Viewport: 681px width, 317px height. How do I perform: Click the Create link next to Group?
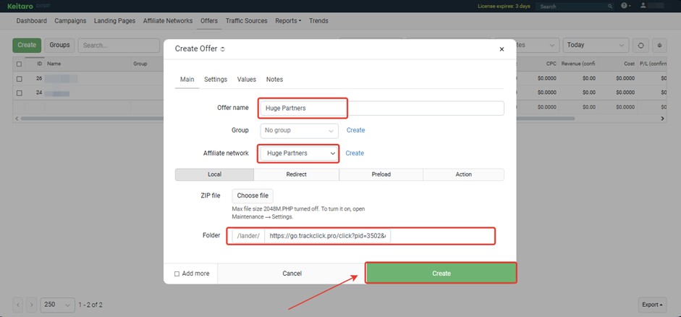(x=356, y=130)
